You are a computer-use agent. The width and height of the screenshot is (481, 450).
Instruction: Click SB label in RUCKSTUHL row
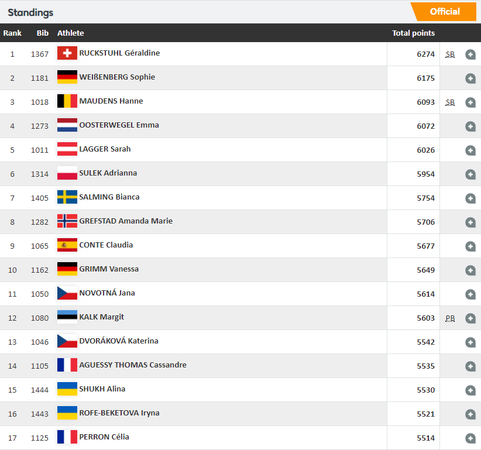pyautogui.click(x=450, y=54)
